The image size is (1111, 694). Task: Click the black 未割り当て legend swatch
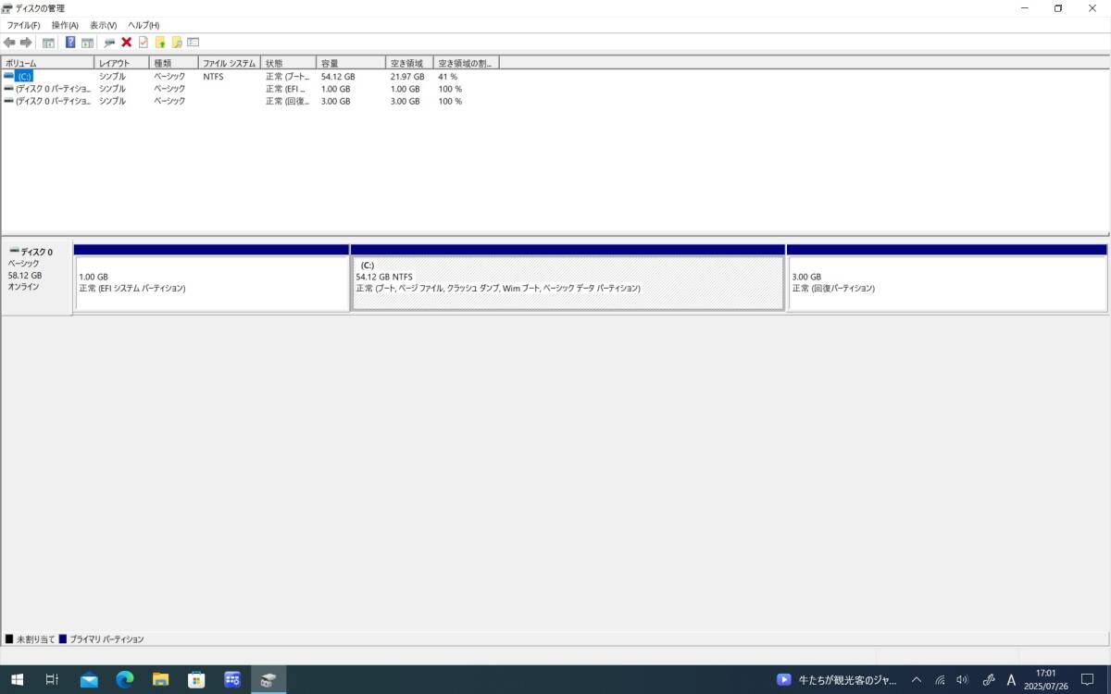click(x=9, y=639)
